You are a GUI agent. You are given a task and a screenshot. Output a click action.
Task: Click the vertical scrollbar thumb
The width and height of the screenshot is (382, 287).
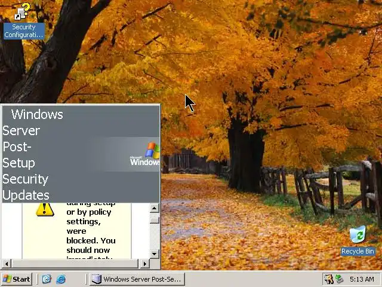coord(154,220)
